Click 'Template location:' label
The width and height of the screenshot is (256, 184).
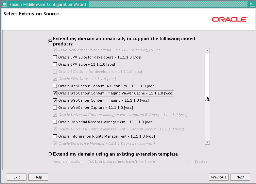click(68, 161)
